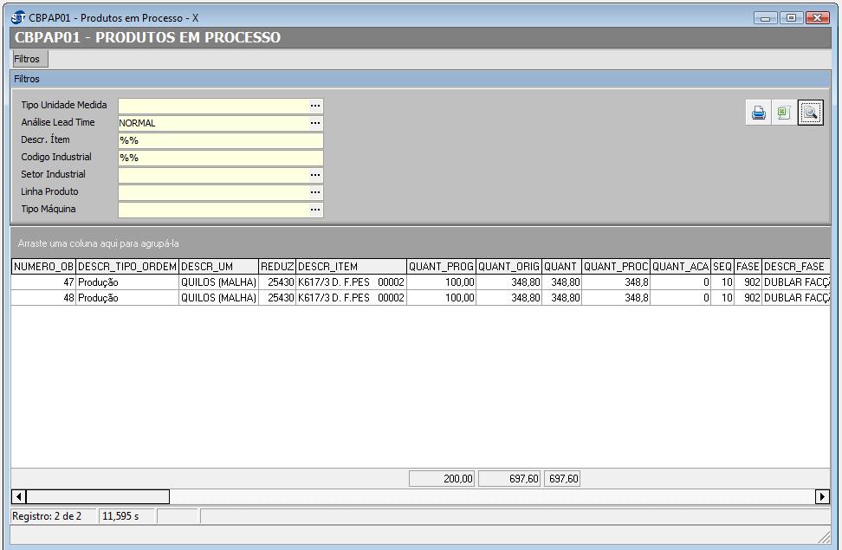The width and height of the screenshot is (842, 550).
Task: Click the QUANT_PROG column header
Action: click(x=441, y=267)
